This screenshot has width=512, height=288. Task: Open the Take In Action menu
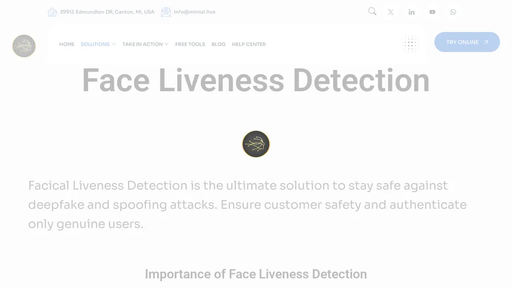pos(142,44)
